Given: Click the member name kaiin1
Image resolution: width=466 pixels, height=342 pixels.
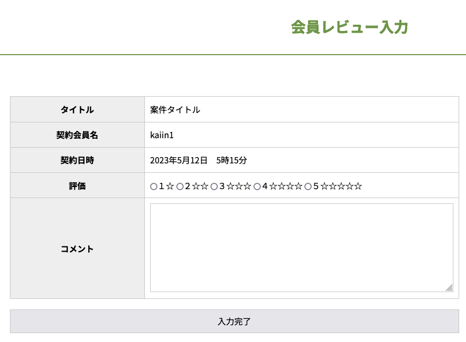Looking at the screenshot, I should tap(162, 135).
